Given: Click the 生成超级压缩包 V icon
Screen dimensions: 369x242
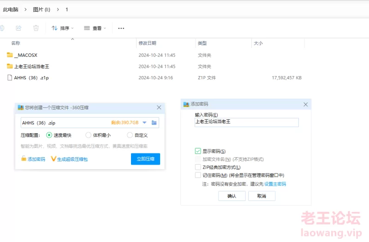Looking at the screenshot, I should pos(53,159).
